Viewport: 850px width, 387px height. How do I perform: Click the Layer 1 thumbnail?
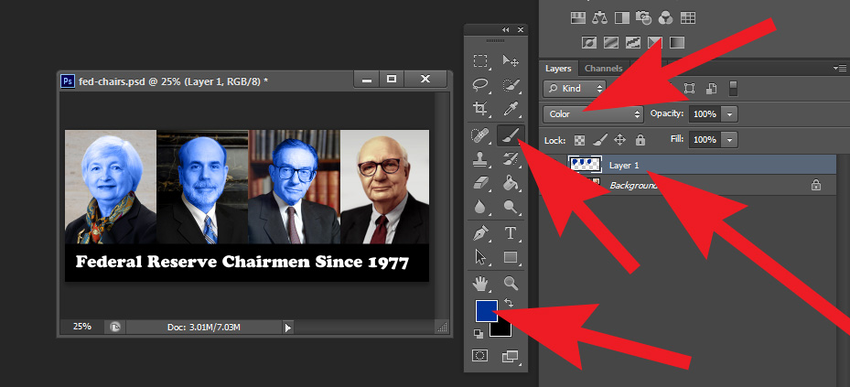click(585, 165)
